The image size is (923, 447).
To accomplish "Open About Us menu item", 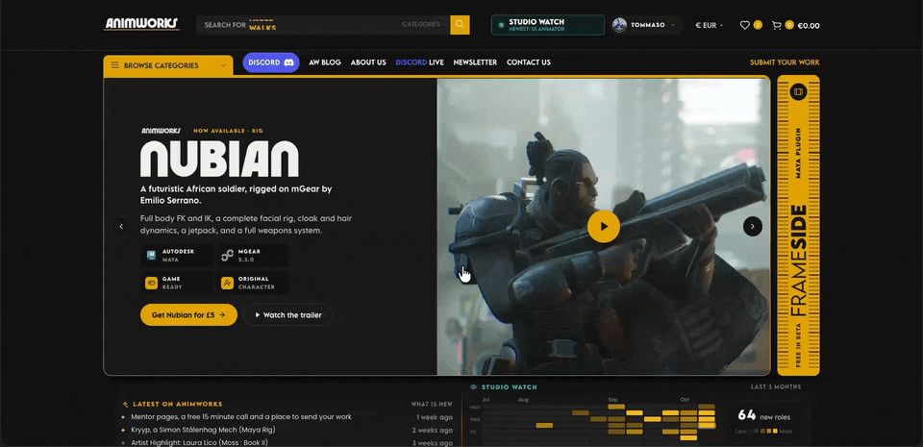I will click(368, 62).
